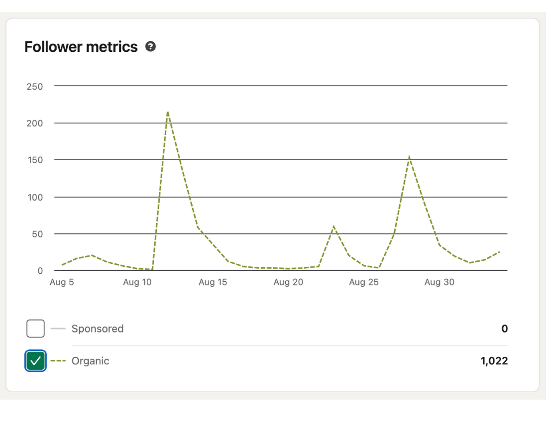Click the 250 gridline label
The height and width of the screenshot is (424, 546).
(x=34, y=86)
